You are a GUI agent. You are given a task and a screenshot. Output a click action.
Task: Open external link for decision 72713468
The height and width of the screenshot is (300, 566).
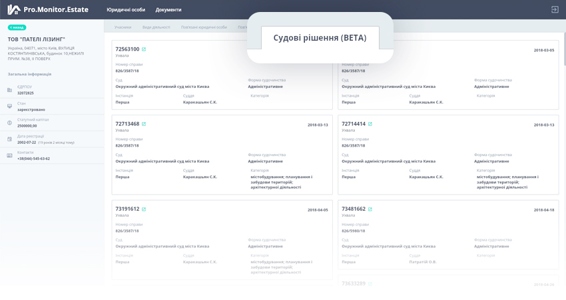click(x=144, y=124)
